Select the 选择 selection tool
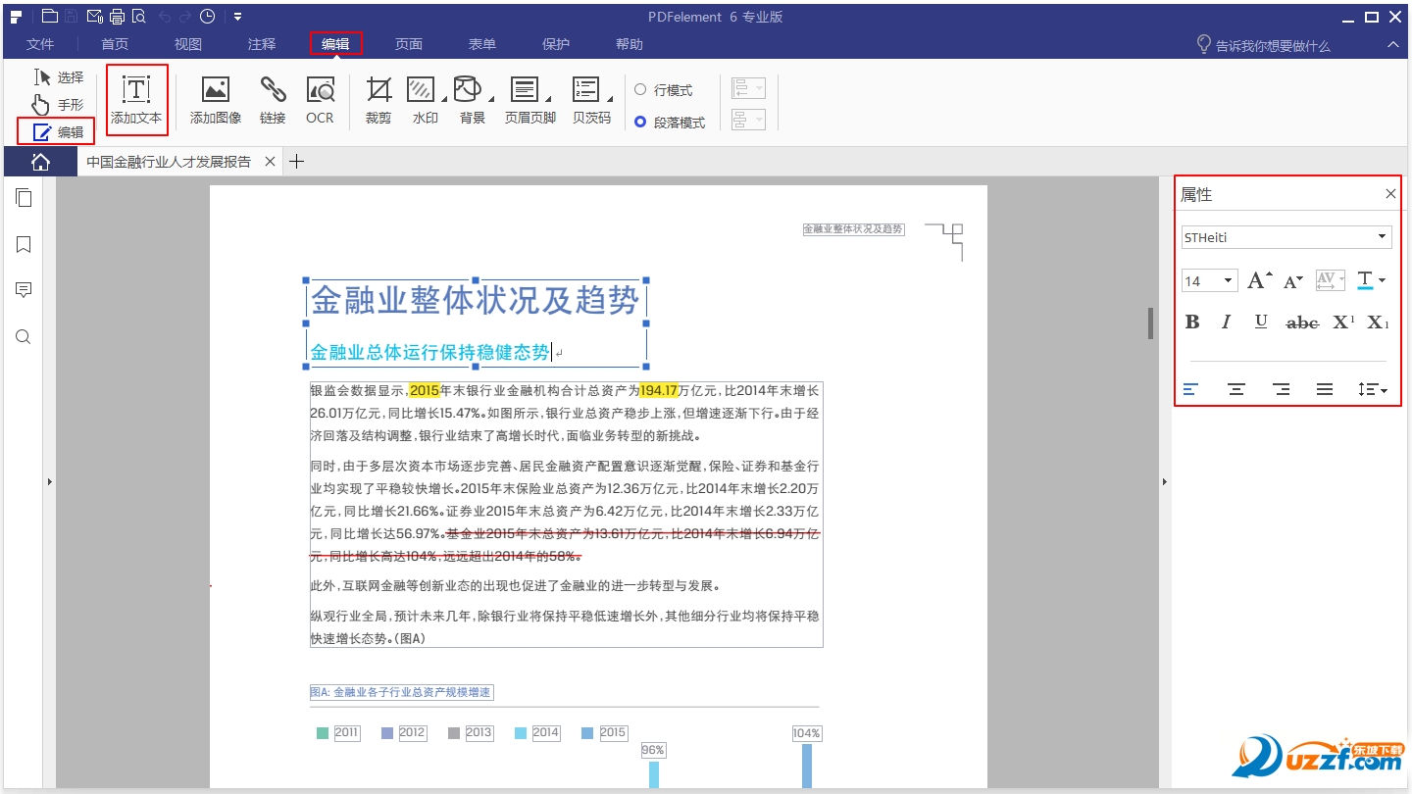The image size is (1412, 794). click(x=59, y=77)
